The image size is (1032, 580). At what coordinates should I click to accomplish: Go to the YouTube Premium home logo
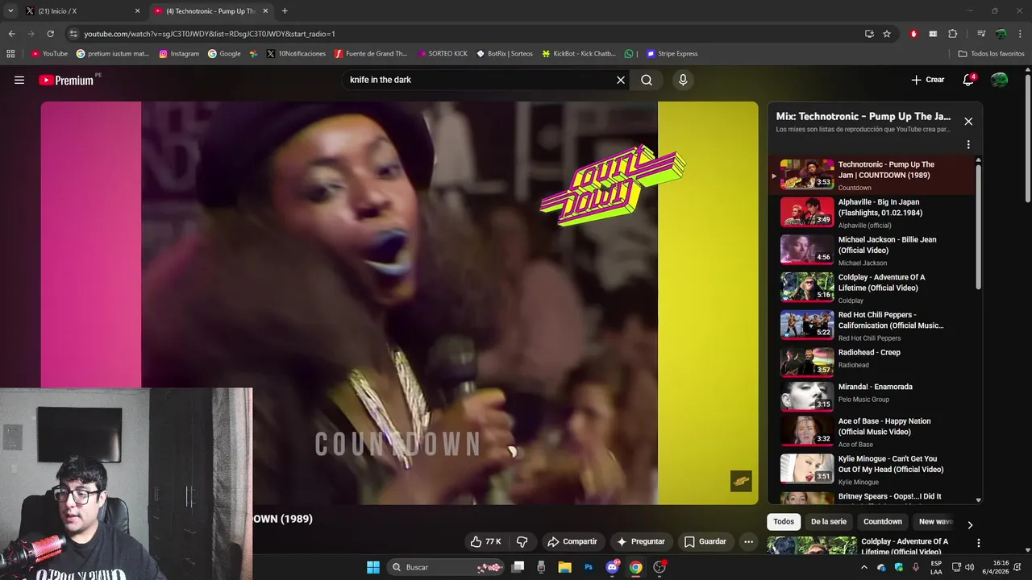point(67,80)
